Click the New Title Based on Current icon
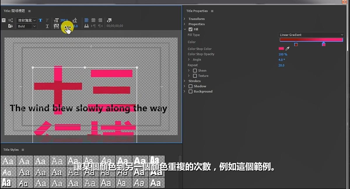This screenshot has height=189, width=350. tap(4, 20)
